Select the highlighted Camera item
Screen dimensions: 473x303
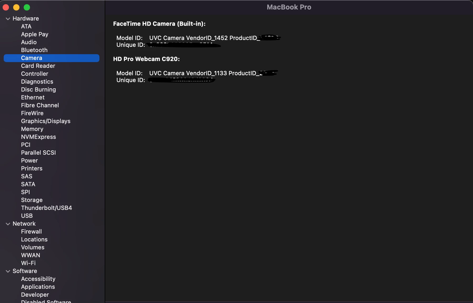(x=52, y=58)
